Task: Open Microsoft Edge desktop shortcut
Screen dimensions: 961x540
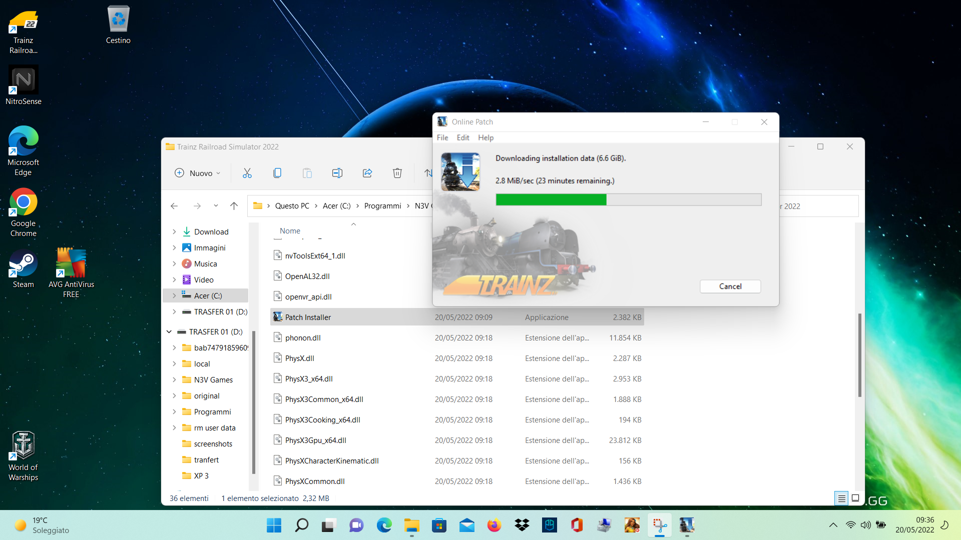Action: coord(24,151)
